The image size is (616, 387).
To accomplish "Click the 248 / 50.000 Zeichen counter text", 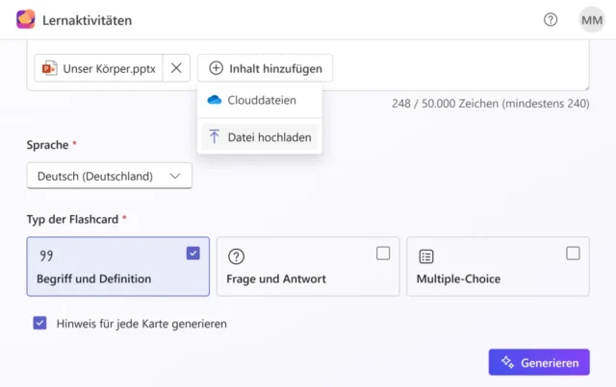I will click(x=490, y=104).
